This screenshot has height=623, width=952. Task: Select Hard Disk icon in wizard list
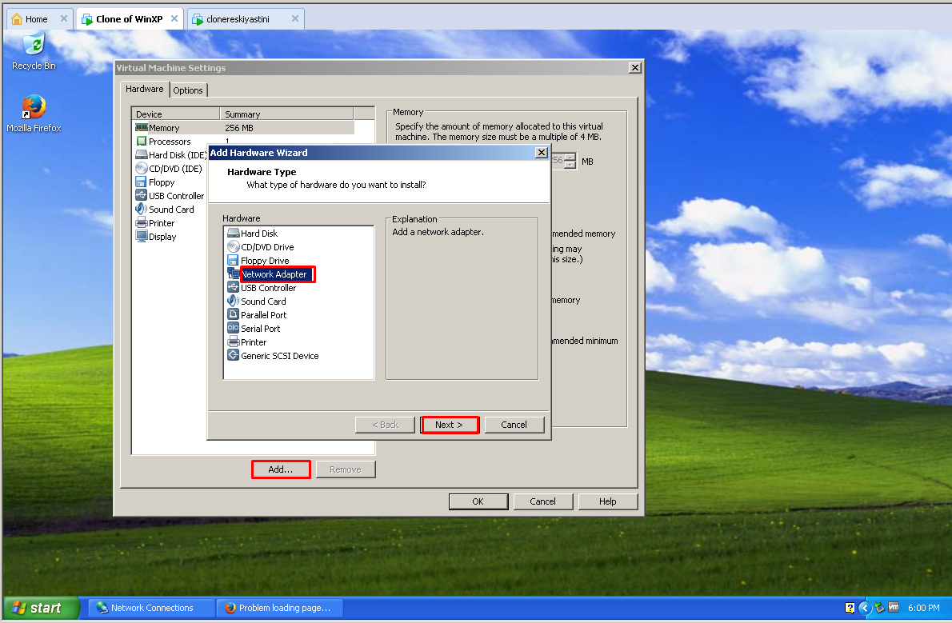click(233, 234)
